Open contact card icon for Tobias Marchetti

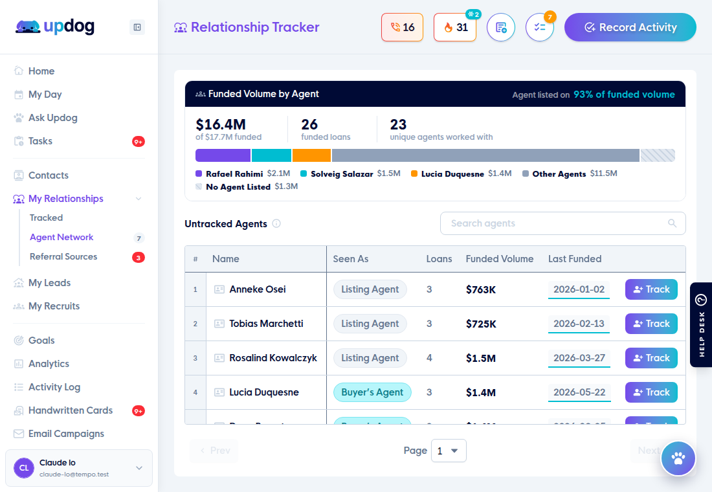(219, 324)
